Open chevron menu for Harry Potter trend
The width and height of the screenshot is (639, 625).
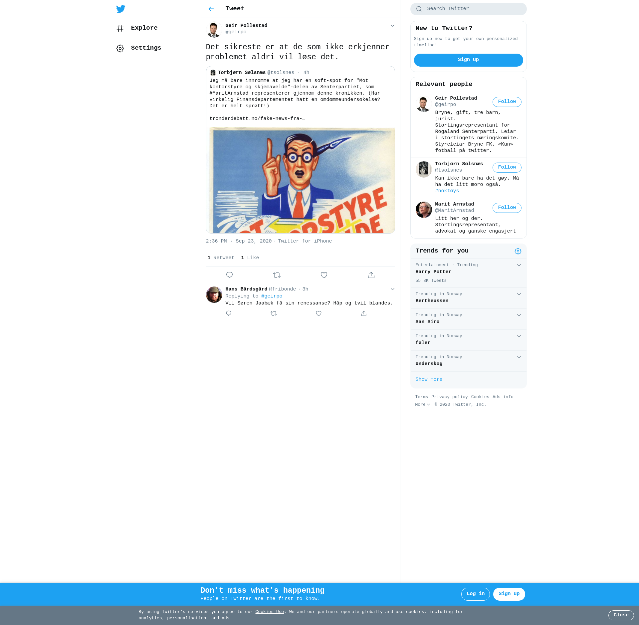[x=519, y=265]
